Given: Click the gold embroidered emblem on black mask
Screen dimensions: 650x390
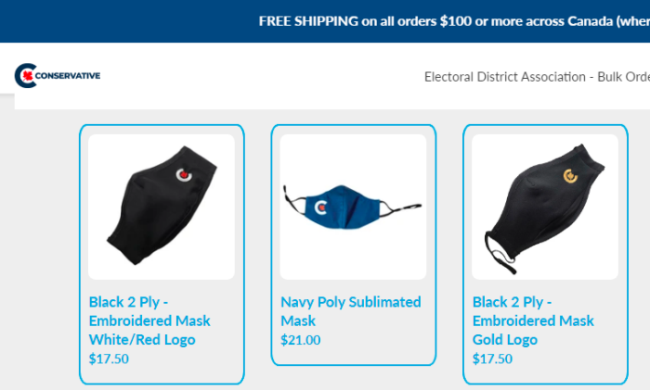Looking at the screenshot, I should tap(570, 176).
